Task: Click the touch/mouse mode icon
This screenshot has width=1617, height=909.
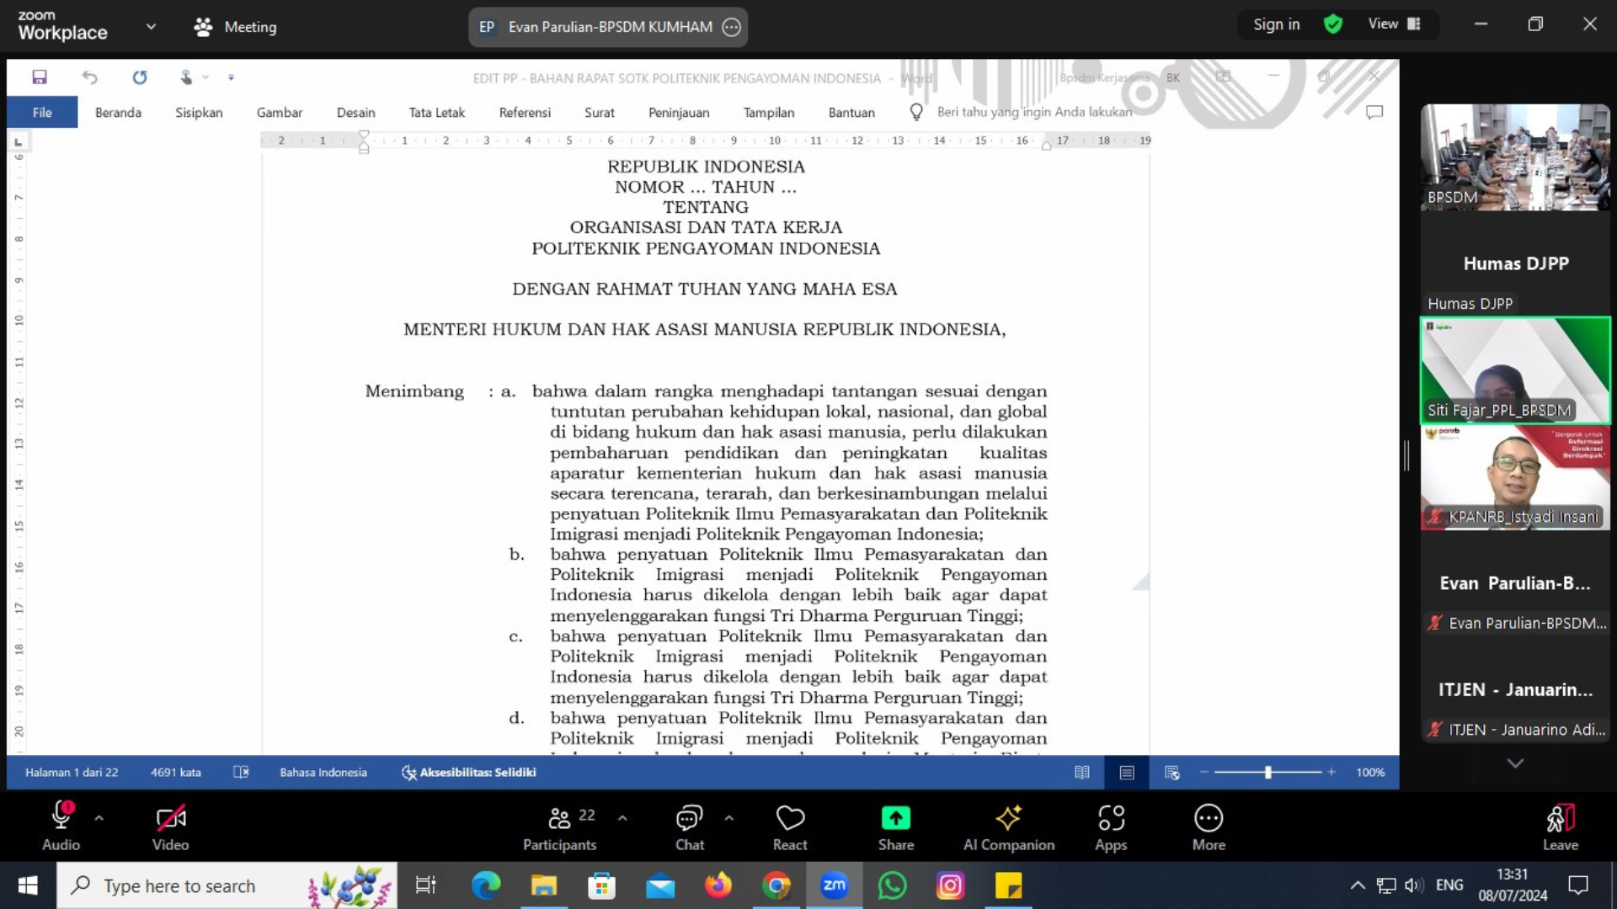Action: (186, 77)
